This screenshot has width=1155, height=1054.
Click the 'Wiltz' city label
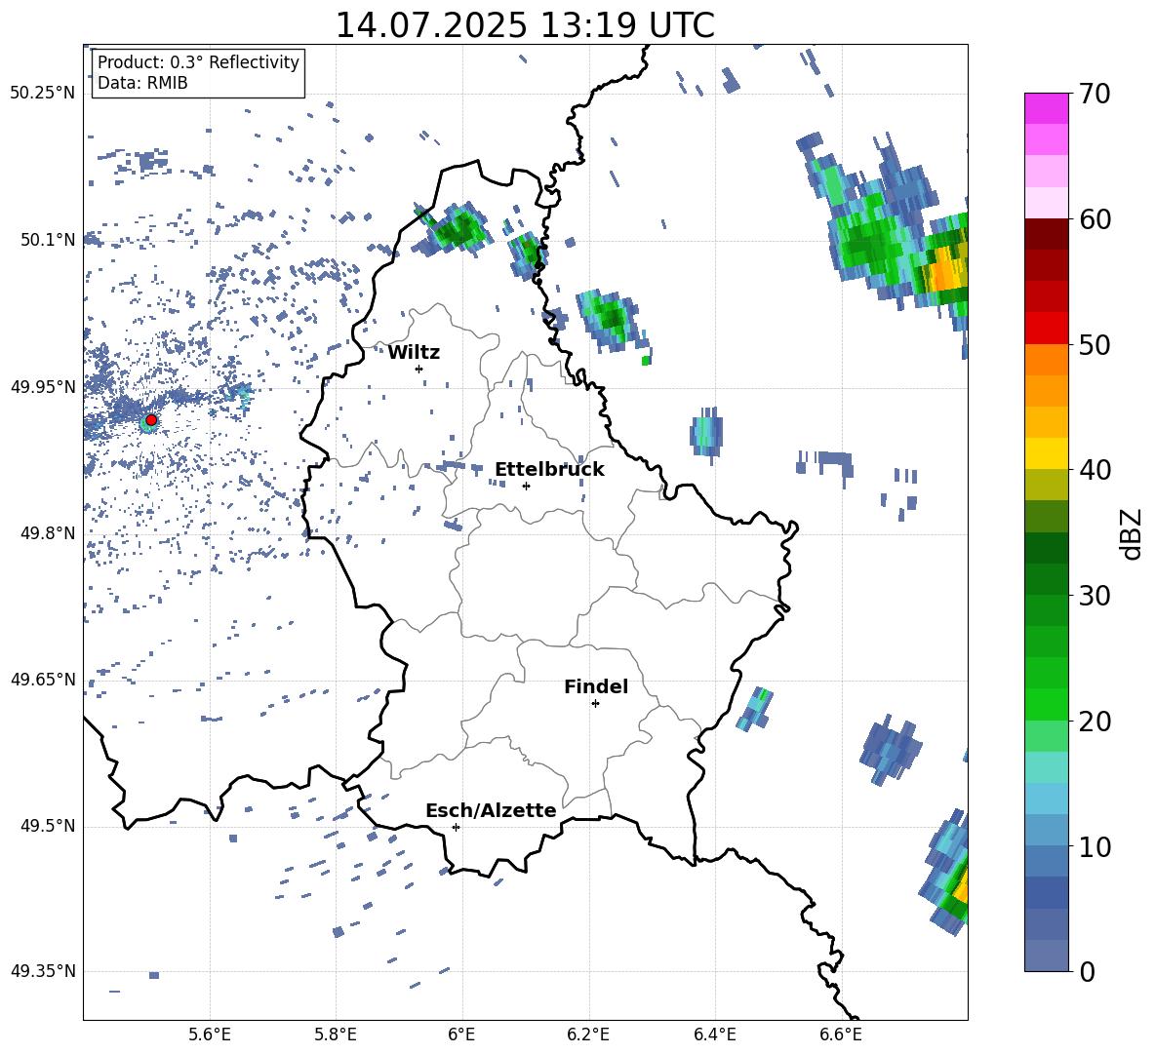coord(414,353)
